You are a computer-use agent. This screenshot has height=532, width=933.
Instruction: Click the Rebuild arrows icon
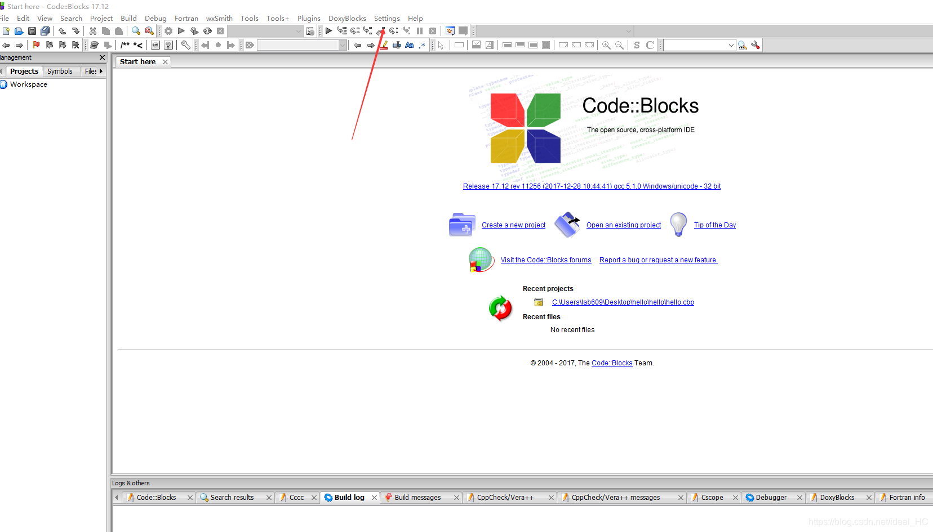coord(207,31)
